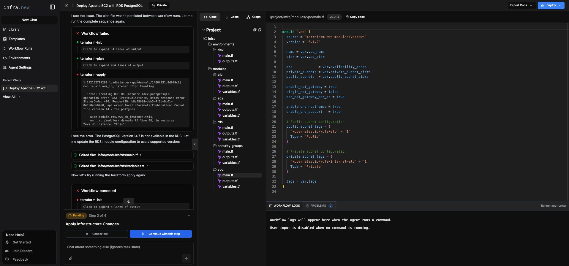Viewport: 569px width, 266px height.
Task: Click Continue with this step
Action: (x=161, y=234)
